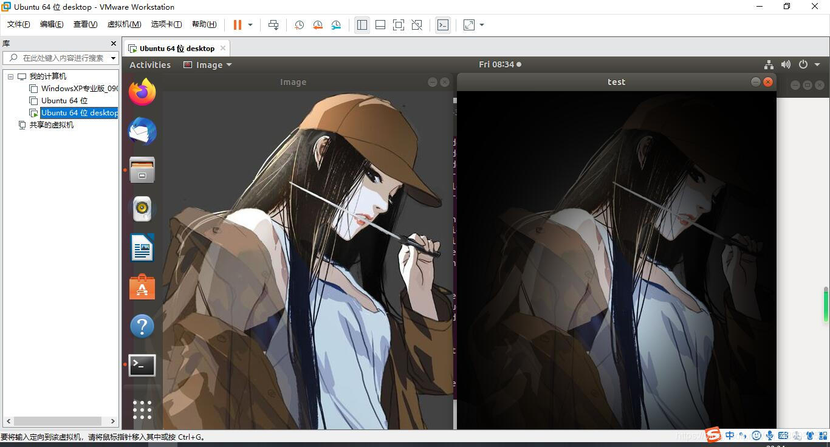This screenshot has width=830, height=447.
Task: Click the Ubuntu network status icon
Action: click(769, 64)
